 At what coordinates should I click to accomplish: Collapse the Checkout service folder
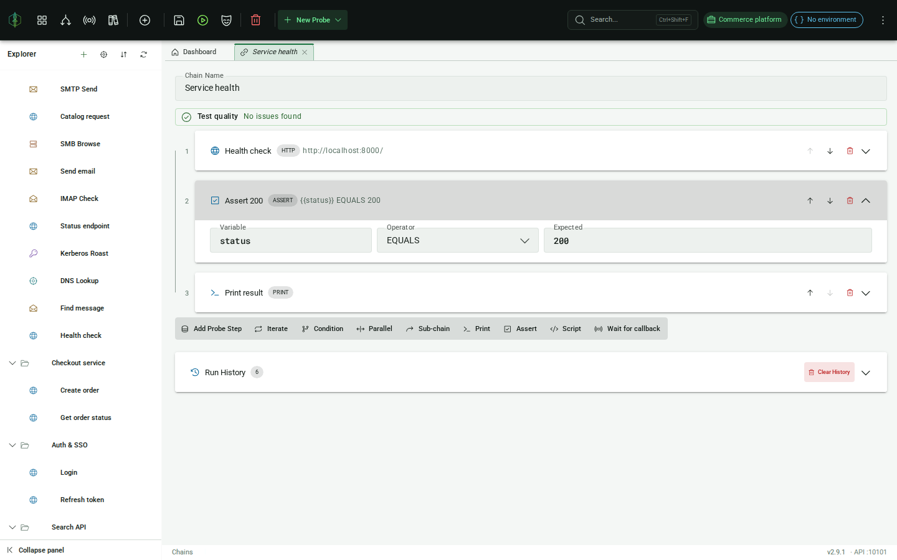tap(12, 363)
